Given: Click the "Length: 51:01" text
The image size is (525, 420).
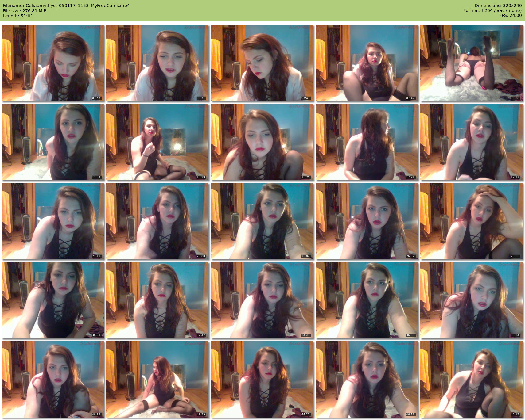Looking at the screenshot, I should click(x=18, y=16).
